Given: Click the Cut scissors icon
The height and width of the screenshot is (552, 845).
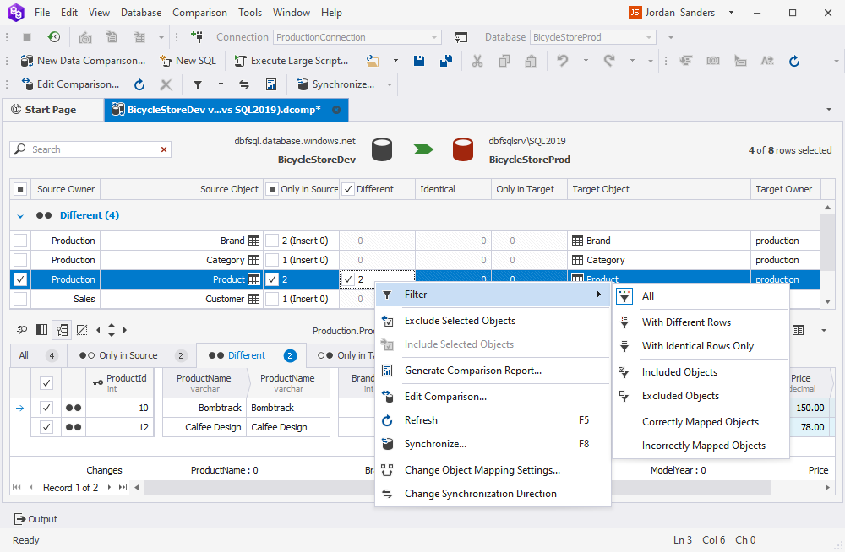Looking at the screenshot, I should 477,61.
